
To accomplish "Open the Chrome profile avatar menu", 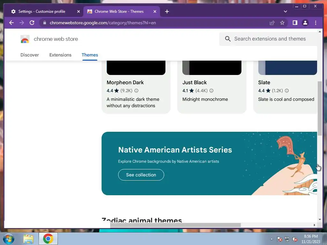I will [305, 23].
